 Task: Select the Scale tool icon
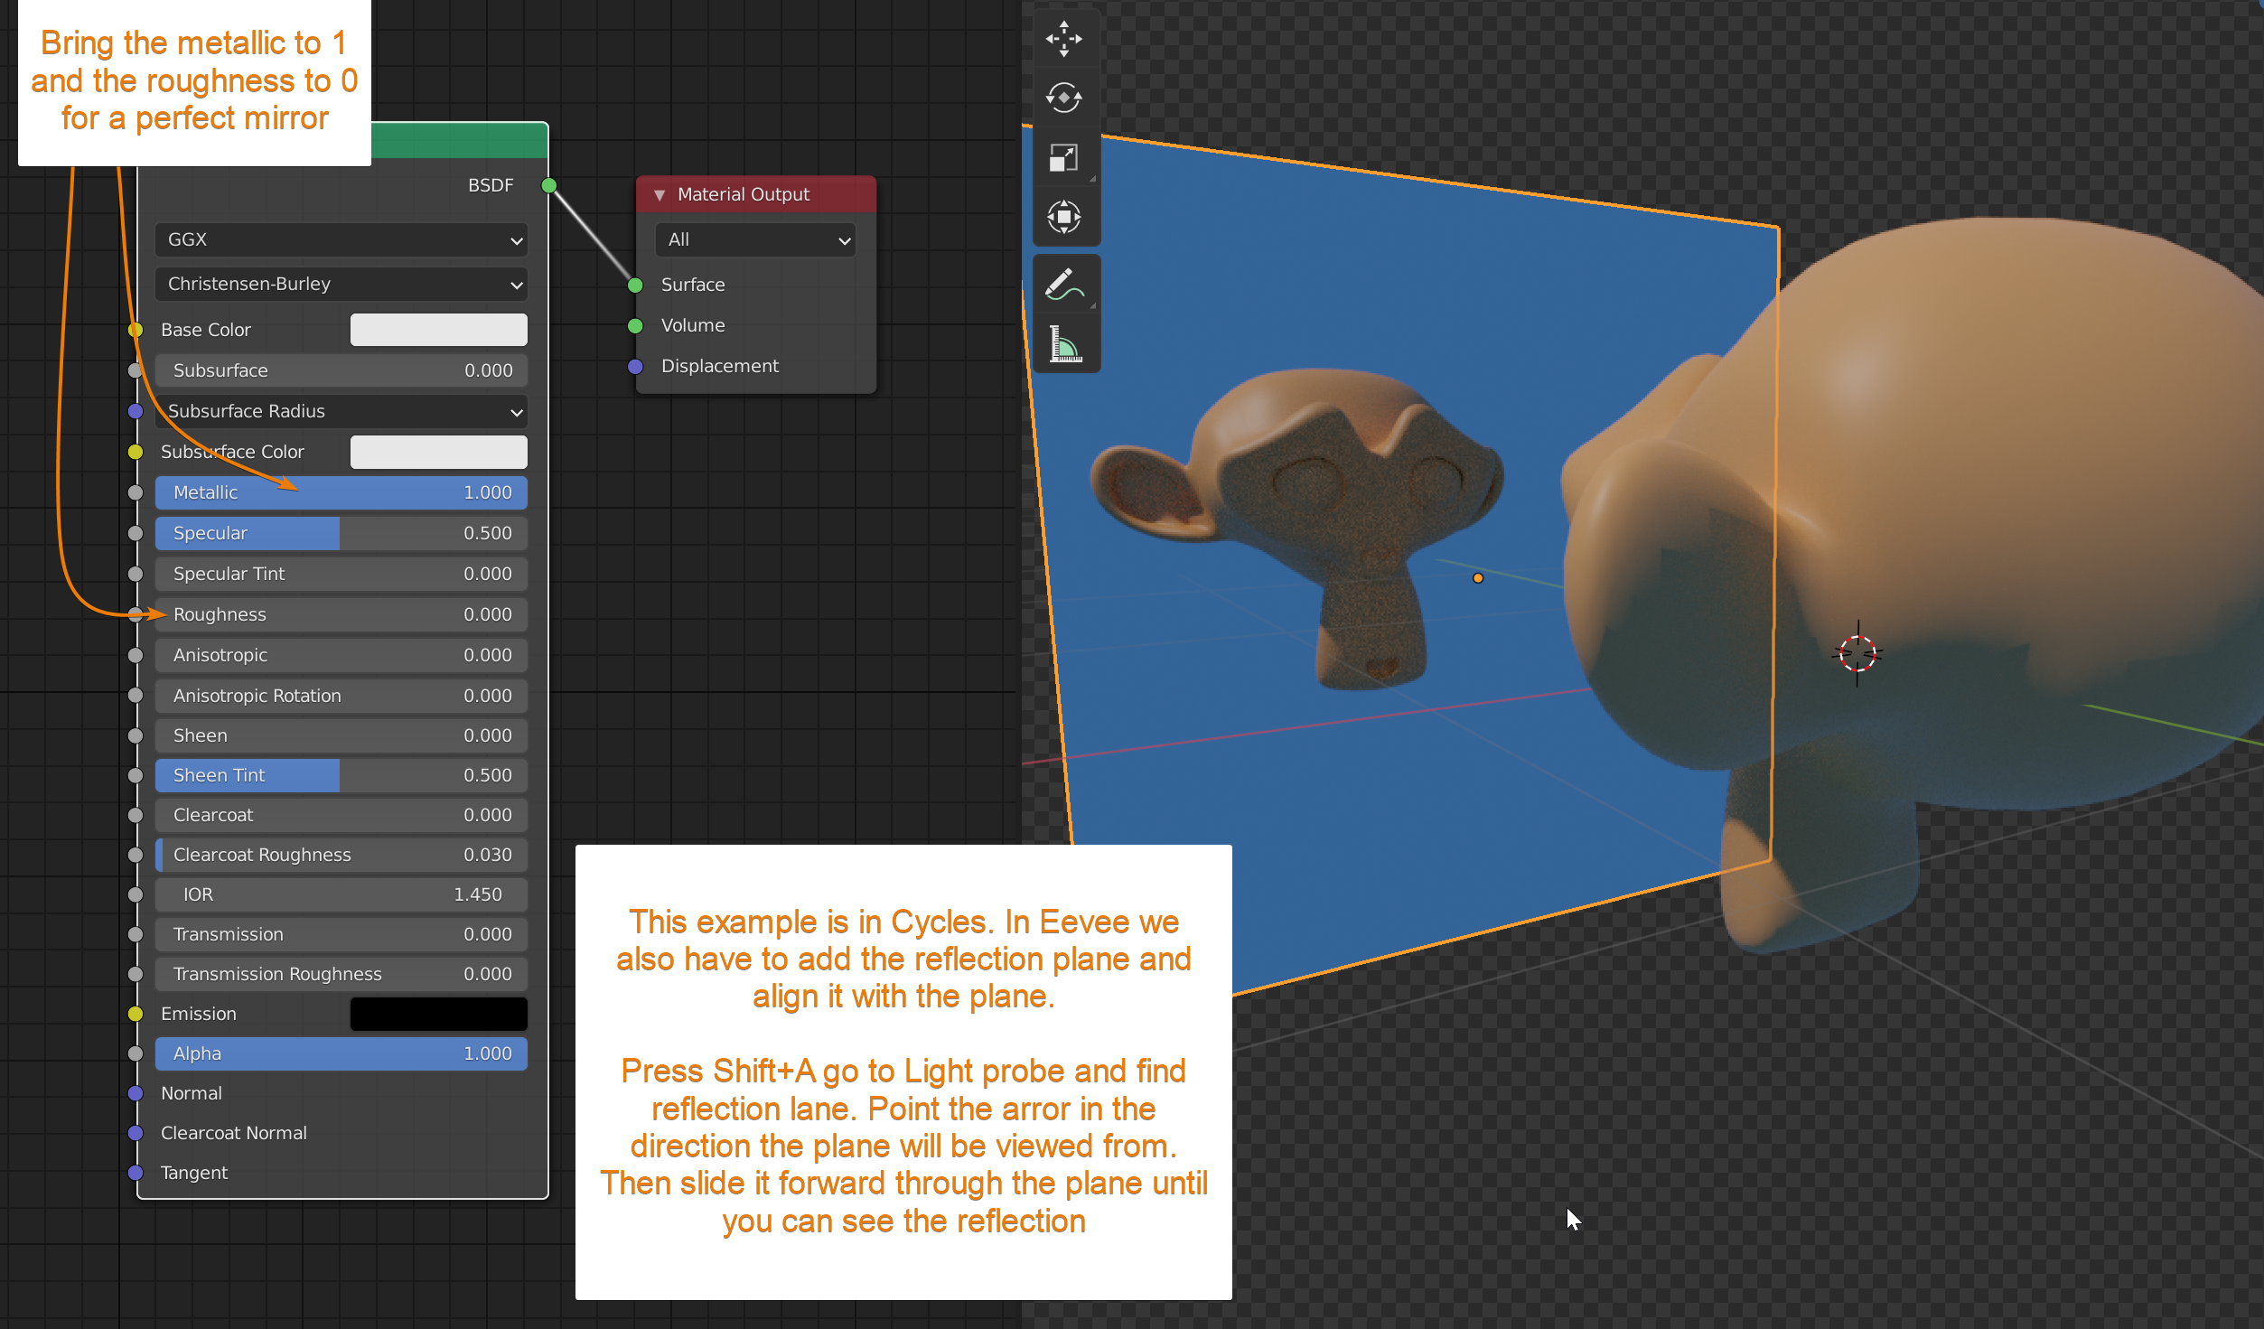click(1063, 158)
